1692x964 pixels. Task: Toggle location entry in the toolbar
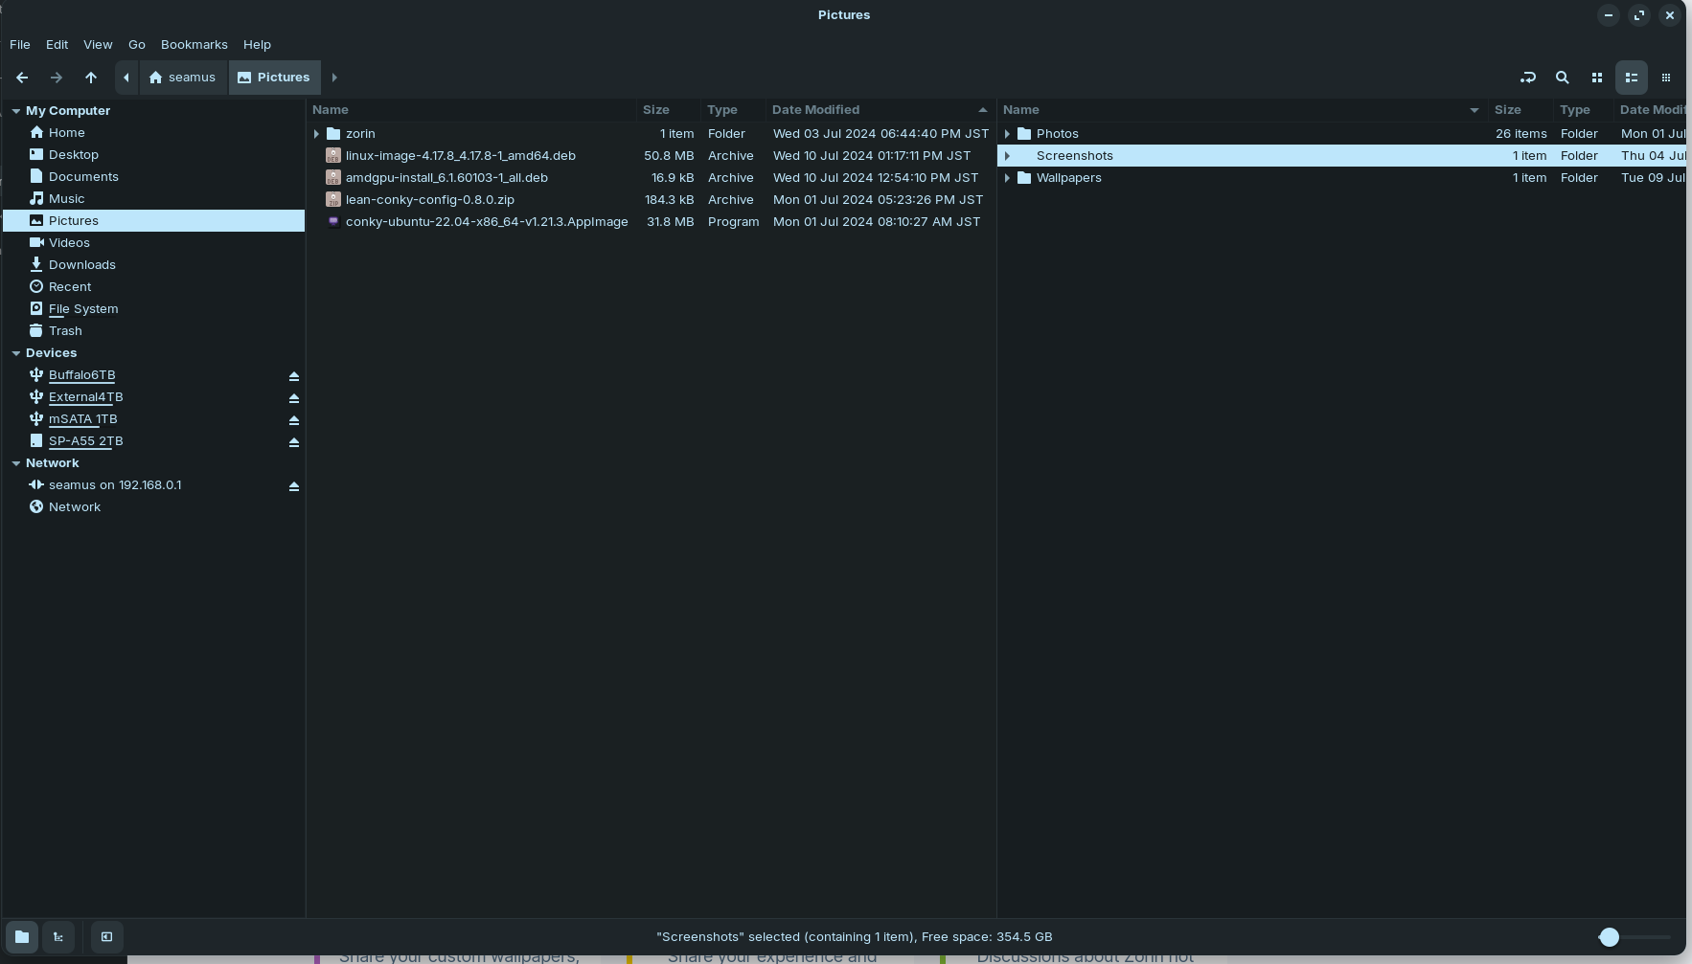pyautogui.click(x=1527, y=78)
